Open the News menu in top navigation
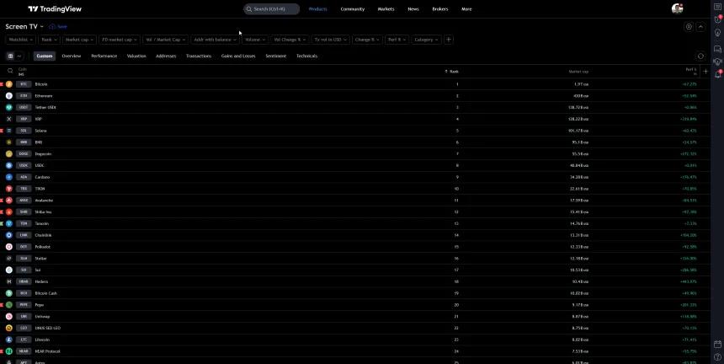 tap(413, 8)
